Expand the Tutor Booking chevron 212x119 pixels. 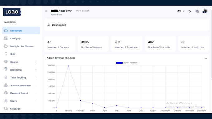tap(36, 77)
